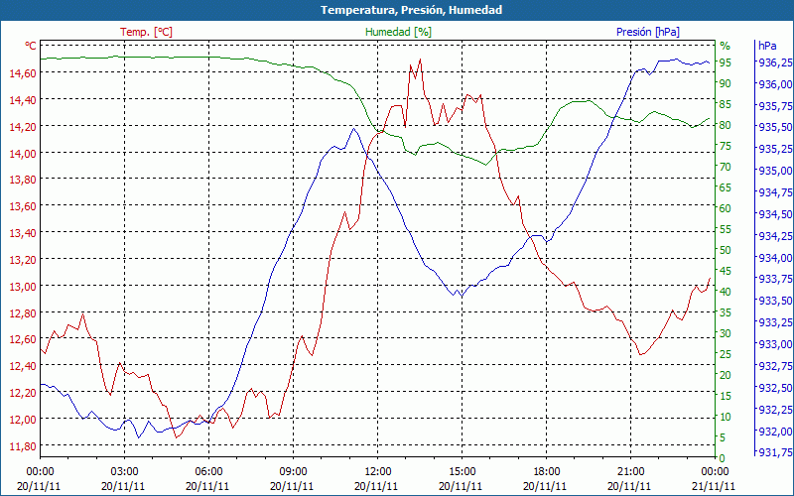Click humidity axis value 0
The height and width of the screenshot is (496, 794).
(x=723, y=458)
